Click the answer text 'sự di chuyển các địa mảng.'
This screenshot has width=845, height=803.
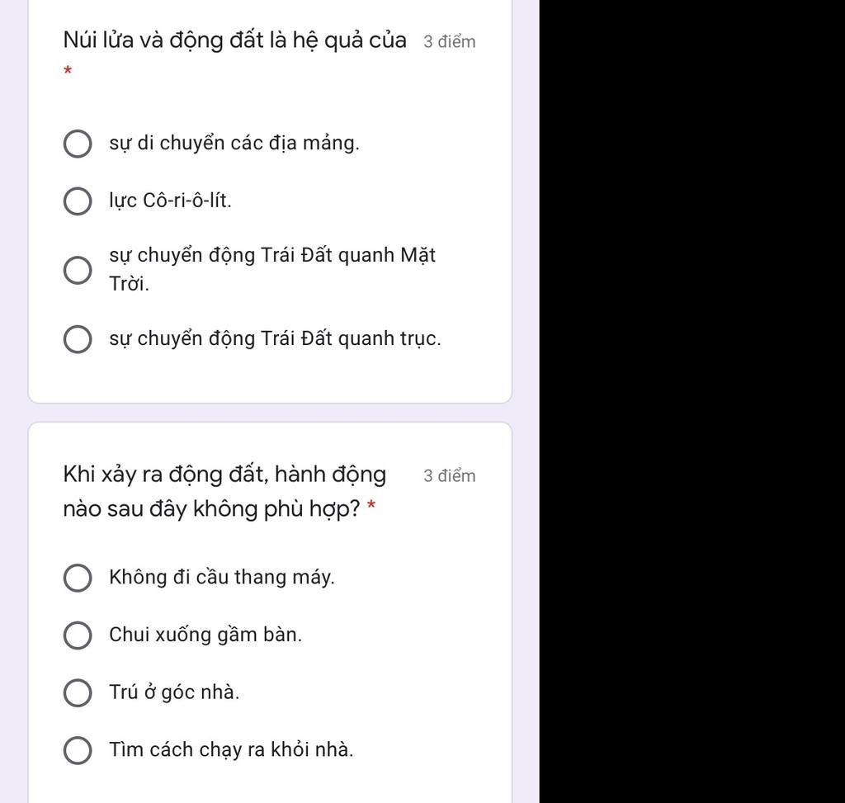(234, 144)
